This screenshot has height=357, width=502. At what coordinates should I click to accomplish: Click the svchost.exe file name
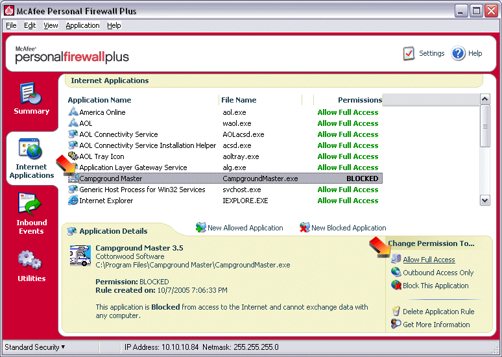(242, 190)
